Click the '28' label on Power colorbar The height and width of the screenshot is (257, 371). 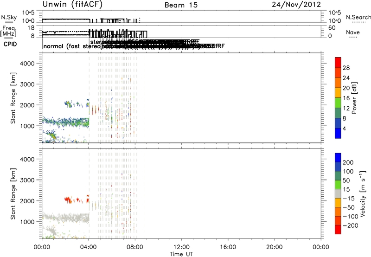(x=346, y=68)
